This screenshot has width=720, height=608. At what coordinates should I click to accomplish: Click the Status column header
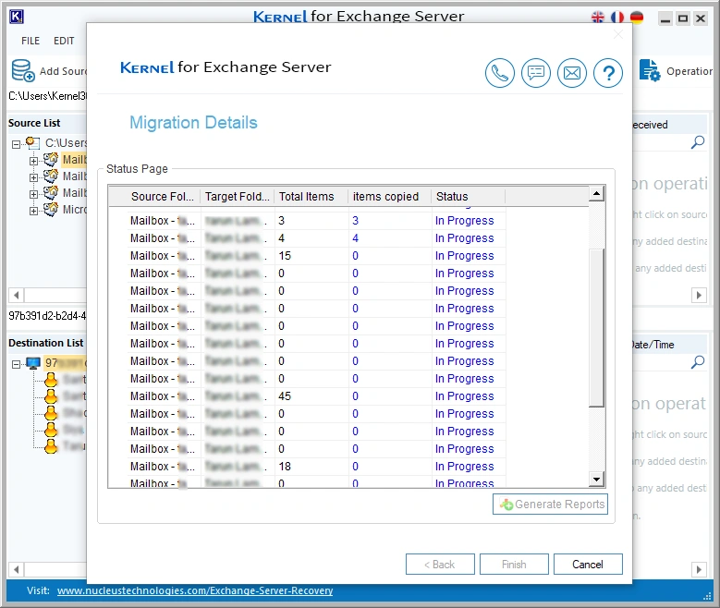point(469,197)
